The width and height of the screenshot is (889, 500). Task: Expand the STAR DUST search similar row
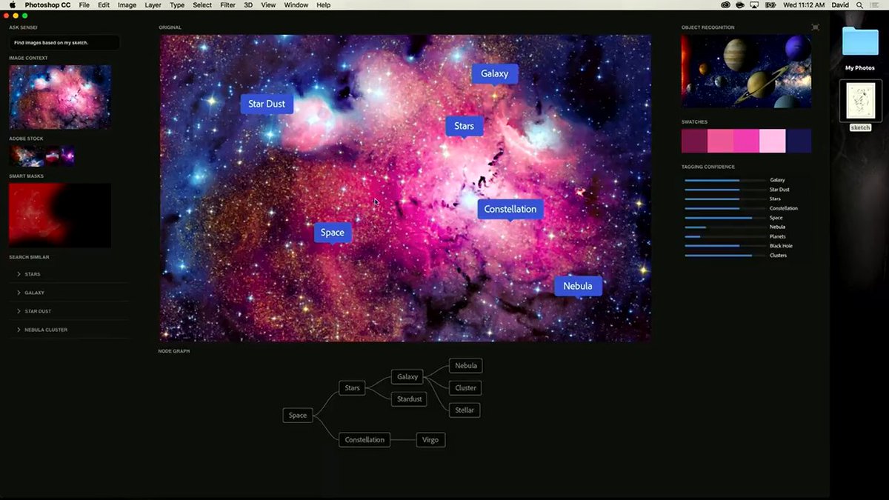(x=68, y=311)
